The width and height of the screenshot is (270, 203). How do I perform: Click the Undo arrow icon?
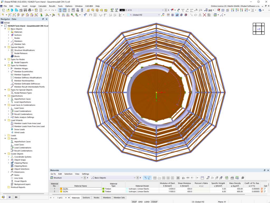click(x=46, y=10)
